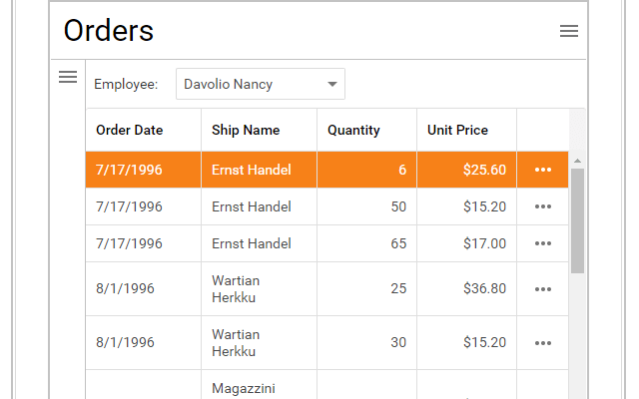
Task: Open row actions for the $36.80 order
Action: [x=542, y=289]
